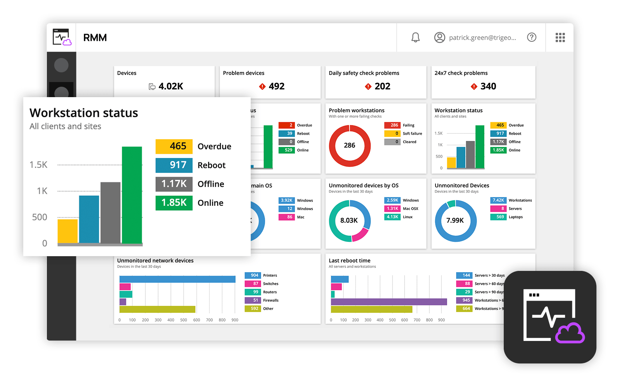Open the 24x7 check problems tile
The image size is (620, 387).
[x=483, y=82]
